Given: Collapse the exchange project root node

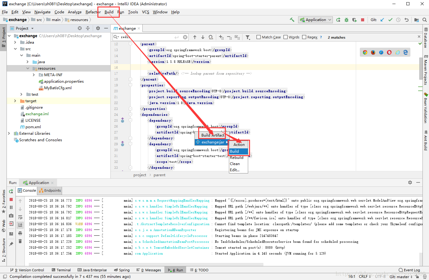Looking at the screenshot, I should (x=9, y=36).
